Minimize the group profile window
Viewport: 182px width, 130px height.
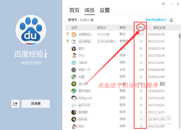(x=171, y=4)
